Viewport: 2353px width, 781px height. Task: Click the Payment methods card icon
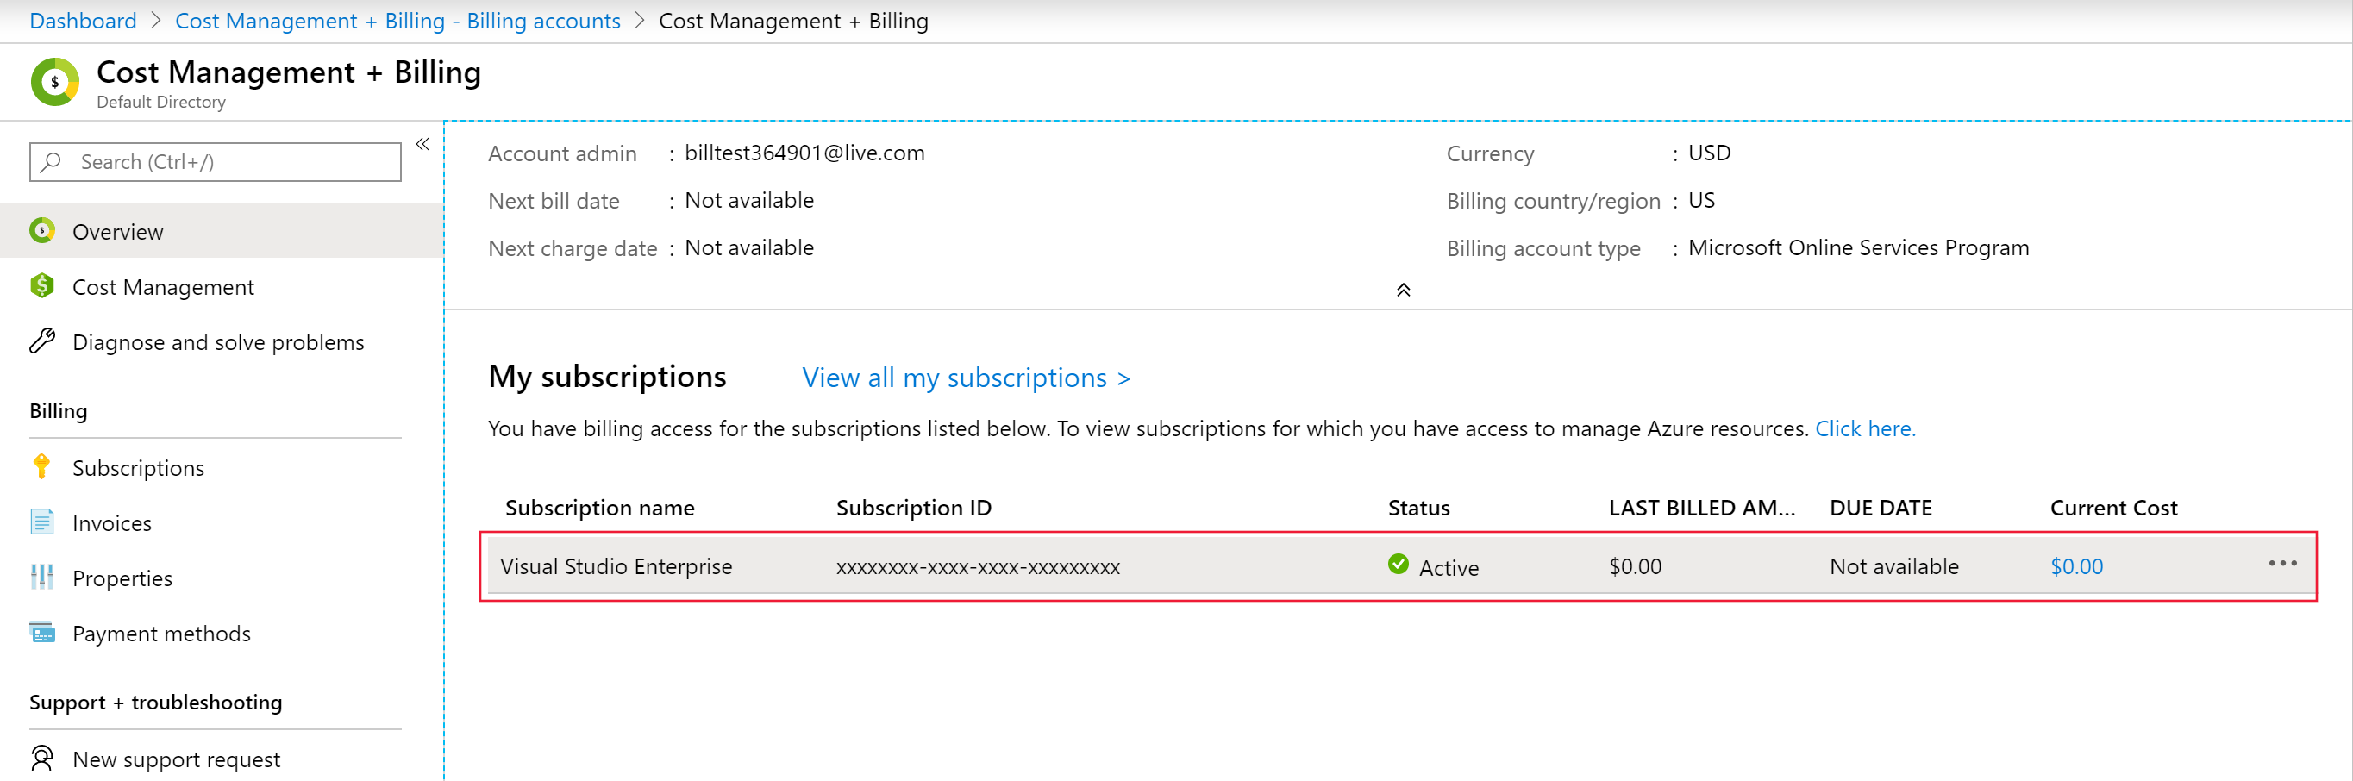[42, 632]
